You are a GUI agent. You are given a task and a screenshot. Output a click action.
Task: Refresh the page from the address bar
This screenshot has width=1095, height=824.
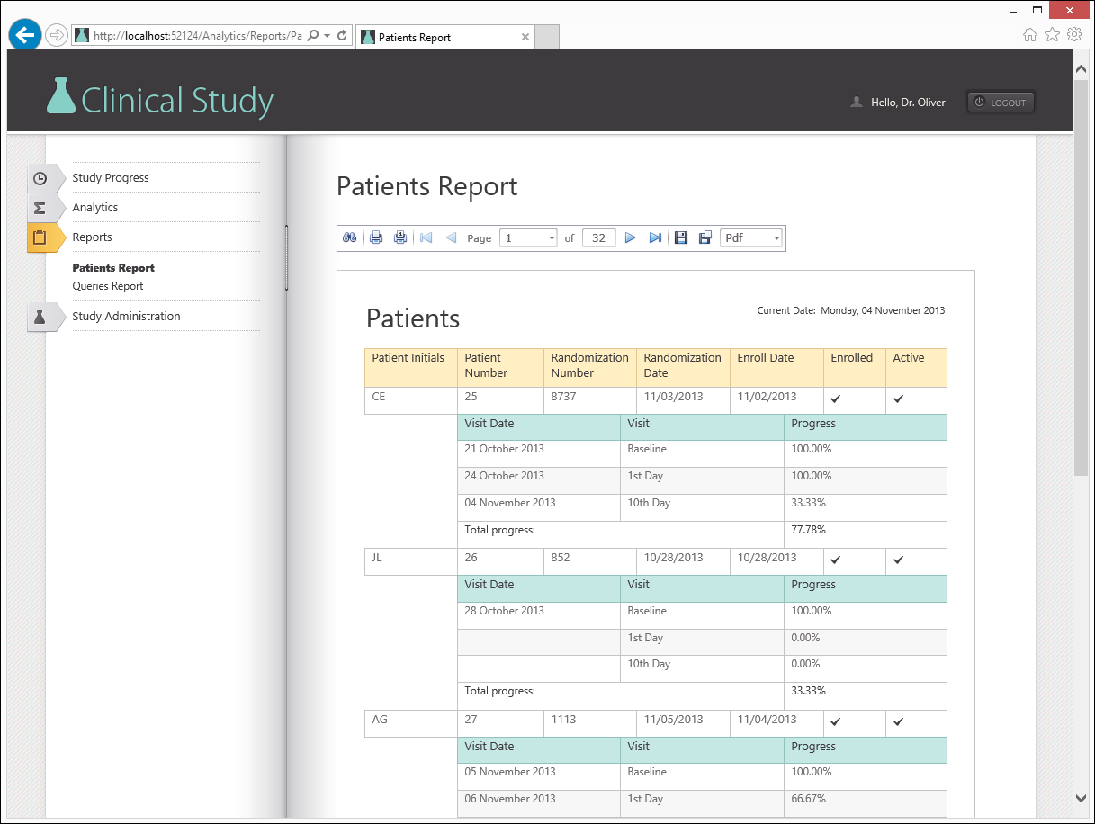[342, 36]
